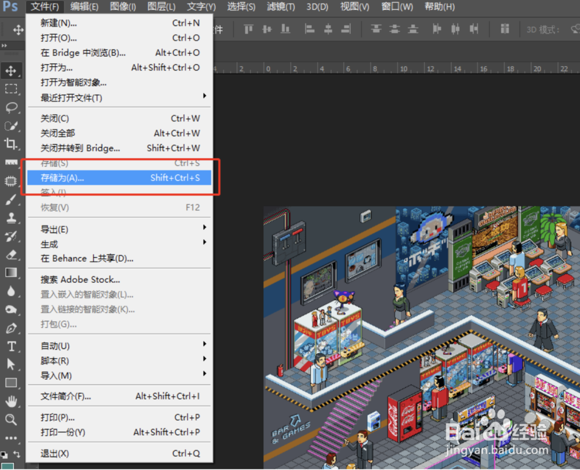Click the pixel-art canvas image
The image size is (580, 470).
(422, 338)
